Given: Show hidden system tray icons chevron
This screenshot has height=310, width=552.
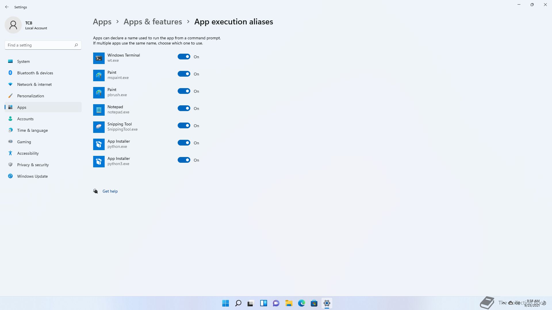Looking at the screenshot, I should pos(504,303).
